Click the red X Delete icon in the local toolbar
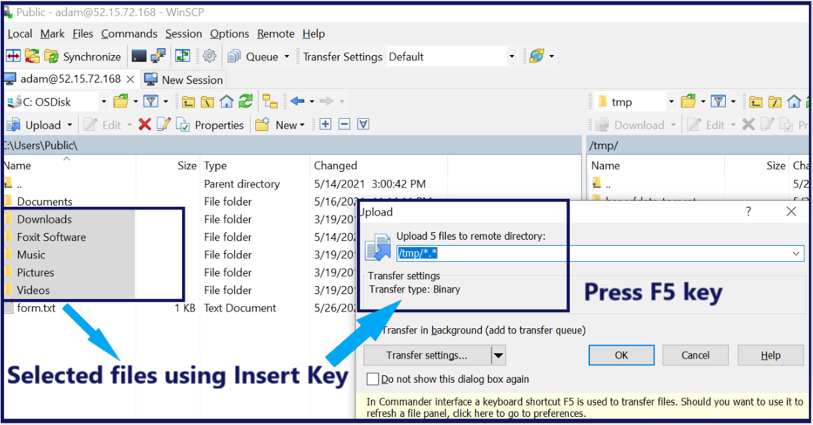 [x=144, y=125]
